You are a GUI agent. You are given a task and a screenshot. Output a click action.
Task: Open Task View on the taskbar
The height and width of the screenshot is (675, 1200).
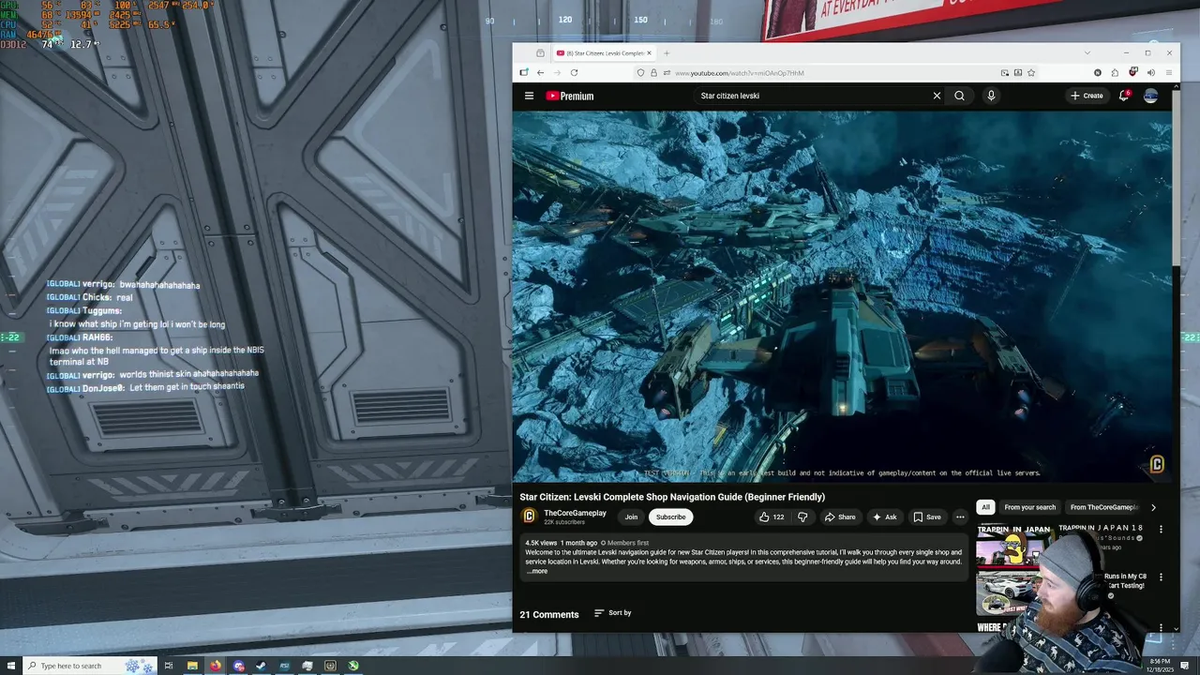[x=169, y=666]
